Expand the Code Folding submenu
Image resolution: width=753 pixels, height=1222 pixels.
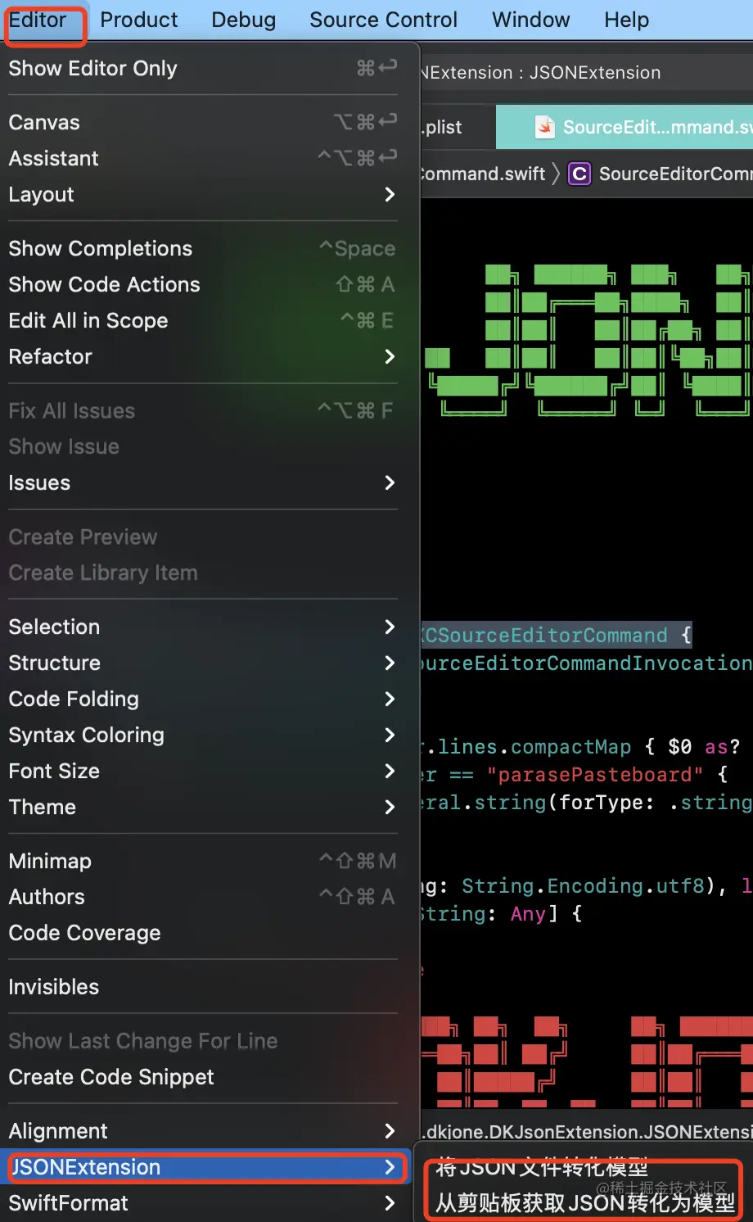(x=202, y=699)
